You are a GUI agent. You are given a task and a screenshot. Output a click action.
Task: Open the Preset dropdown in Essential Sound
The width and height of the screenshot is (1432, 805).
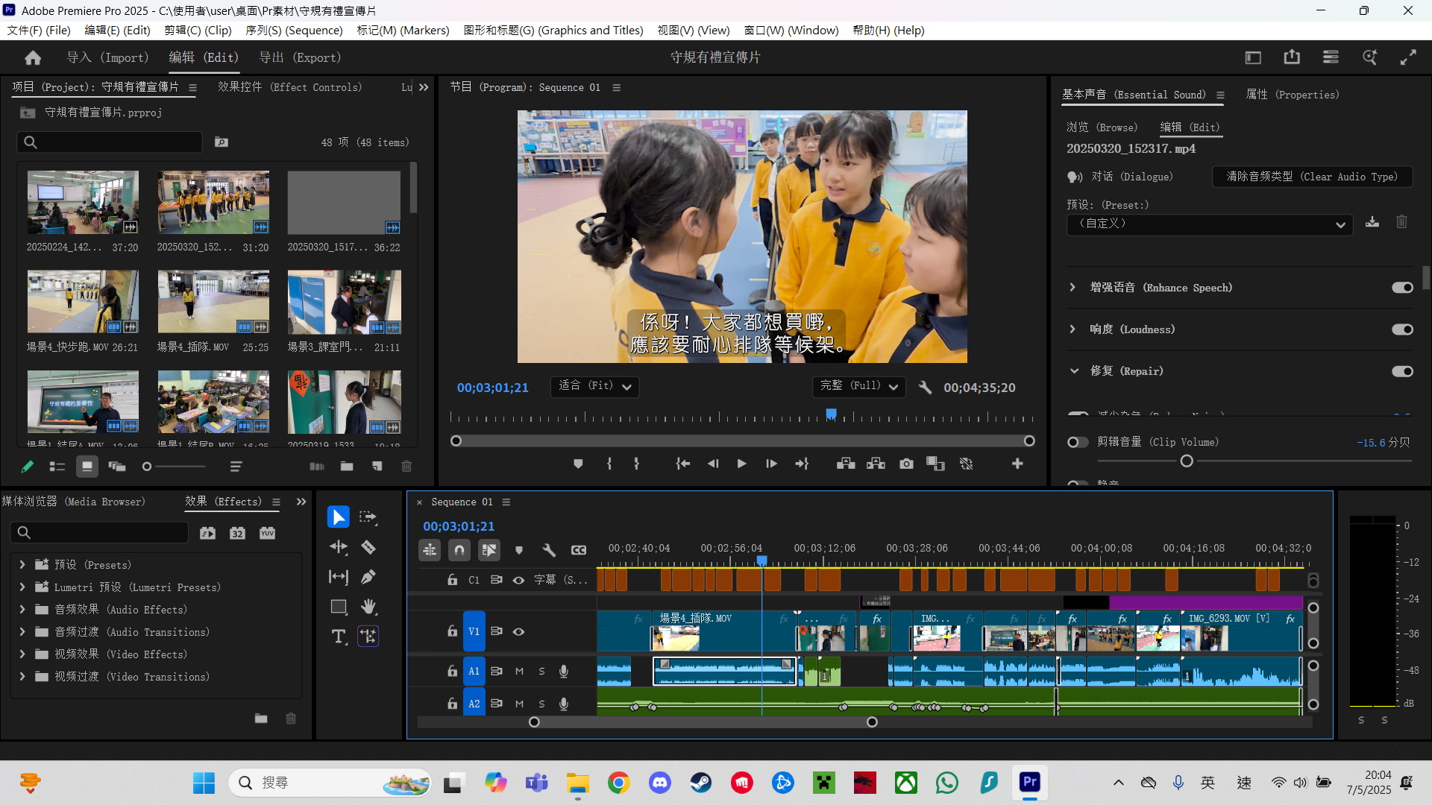tap(1210, 224)
